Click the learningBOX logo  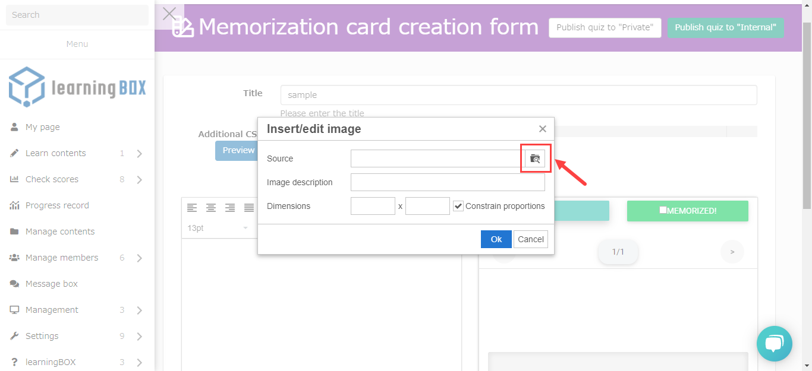77,87
